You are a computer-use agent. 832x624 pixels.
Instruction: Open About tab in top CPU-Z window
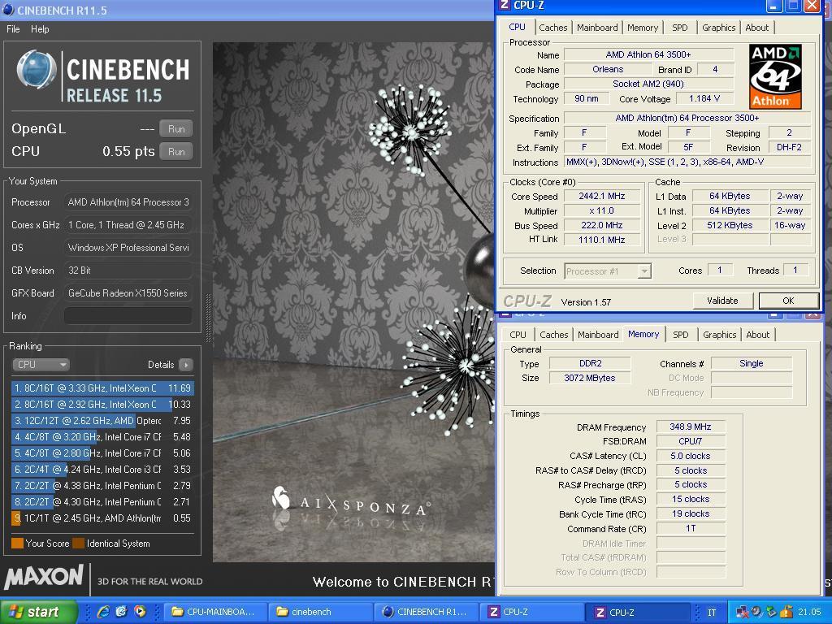coord(756,28)
